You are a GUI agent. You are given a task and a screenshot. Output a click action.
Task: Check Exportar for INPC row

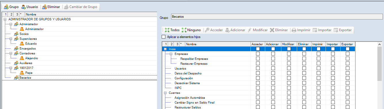347,88
